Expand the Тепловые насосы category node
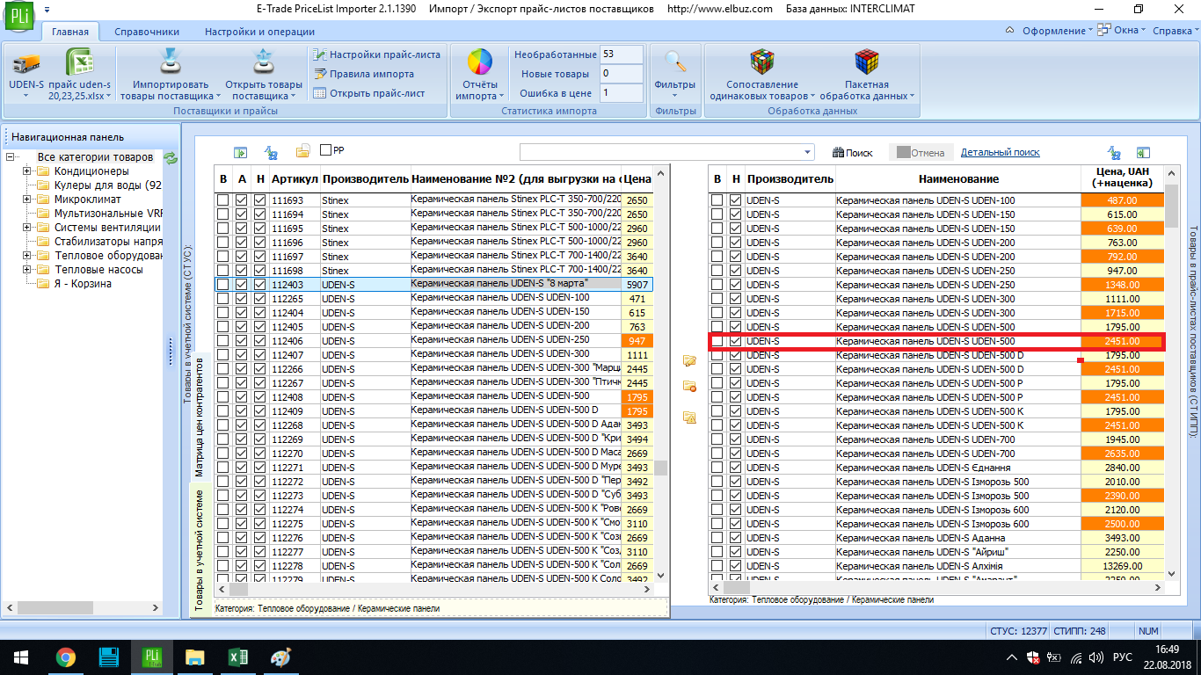 click(x=27, y=270)
